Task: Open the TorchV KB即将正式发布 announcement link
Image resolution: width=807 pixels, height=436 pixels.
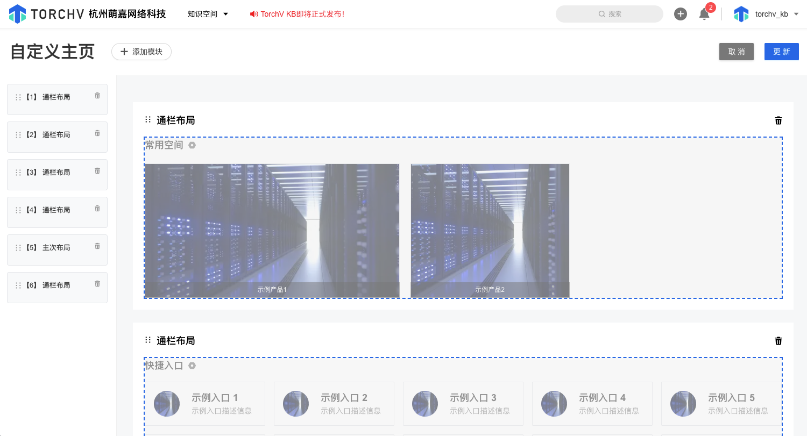Action: coord(297,14)
